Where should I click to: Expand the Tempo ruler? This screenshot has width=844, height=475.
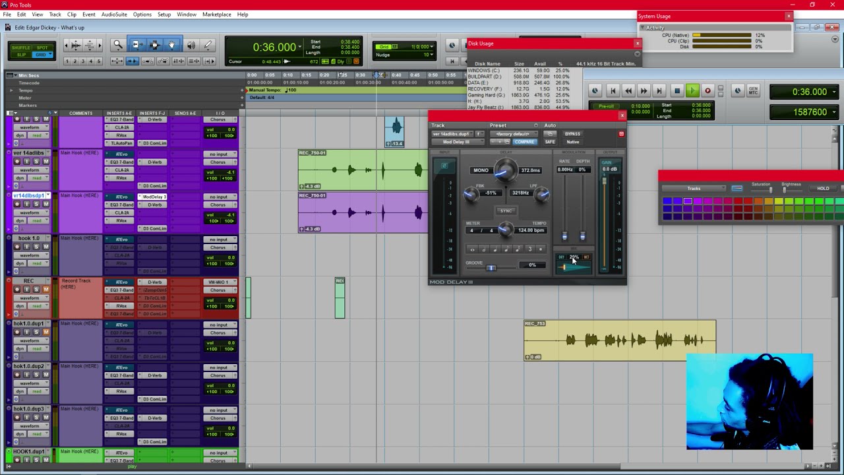(x=11, y=90)
